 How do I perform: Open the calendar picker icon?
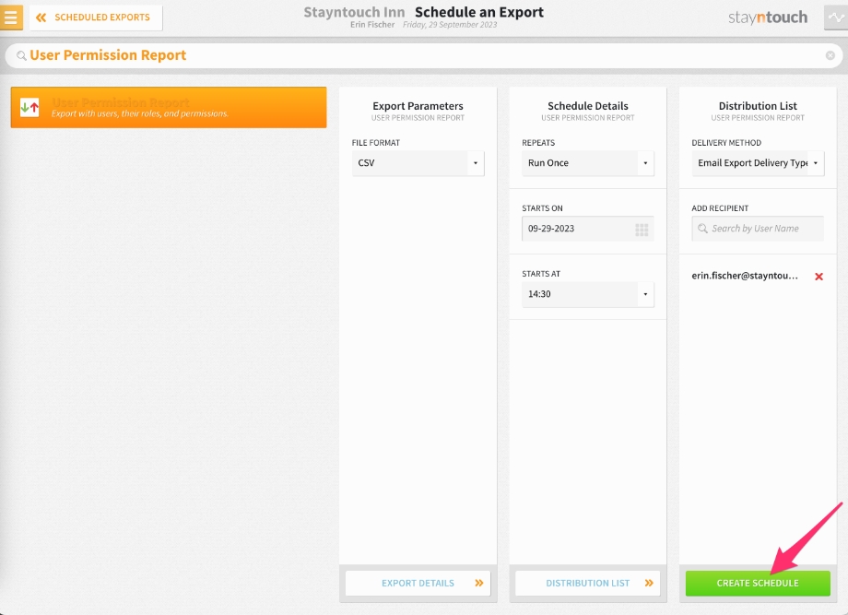642,230
